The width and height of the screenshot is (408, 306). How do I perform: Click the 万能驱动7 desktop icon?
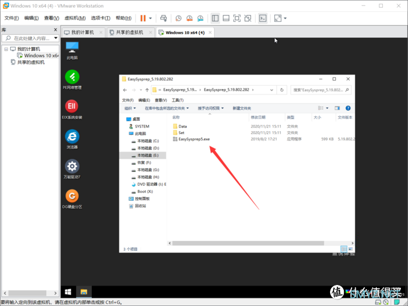click(72, 169)
